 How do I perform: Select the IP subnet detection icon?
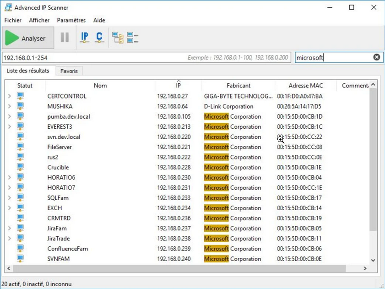85,38
